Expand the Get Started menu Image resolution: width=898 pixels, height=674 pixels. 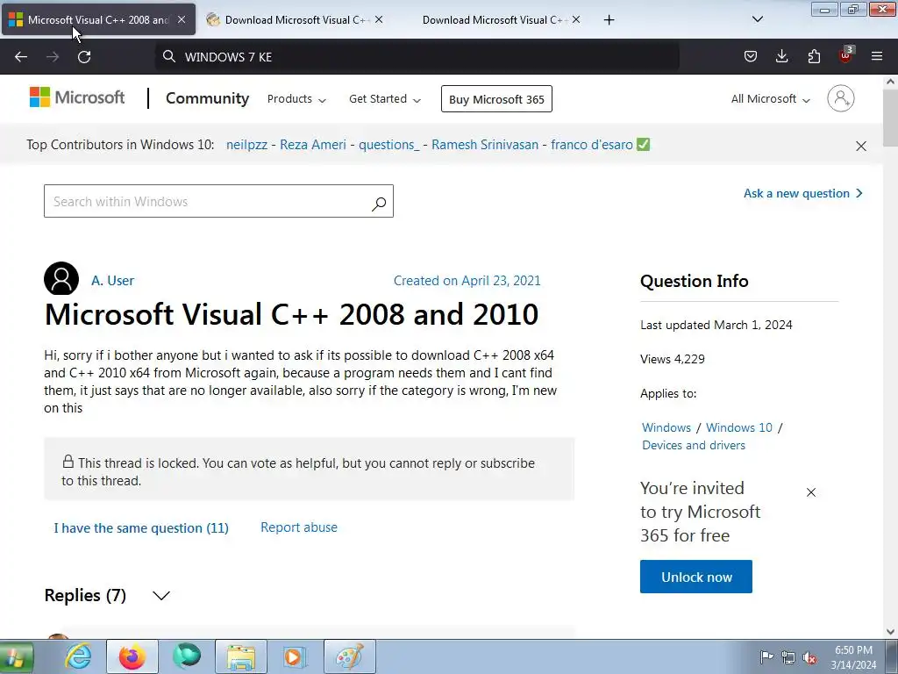(385, 99)
